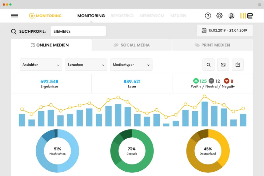Click the calendar icon in date range
Screen dimensions: 264x176
click(x=204, y=30)
